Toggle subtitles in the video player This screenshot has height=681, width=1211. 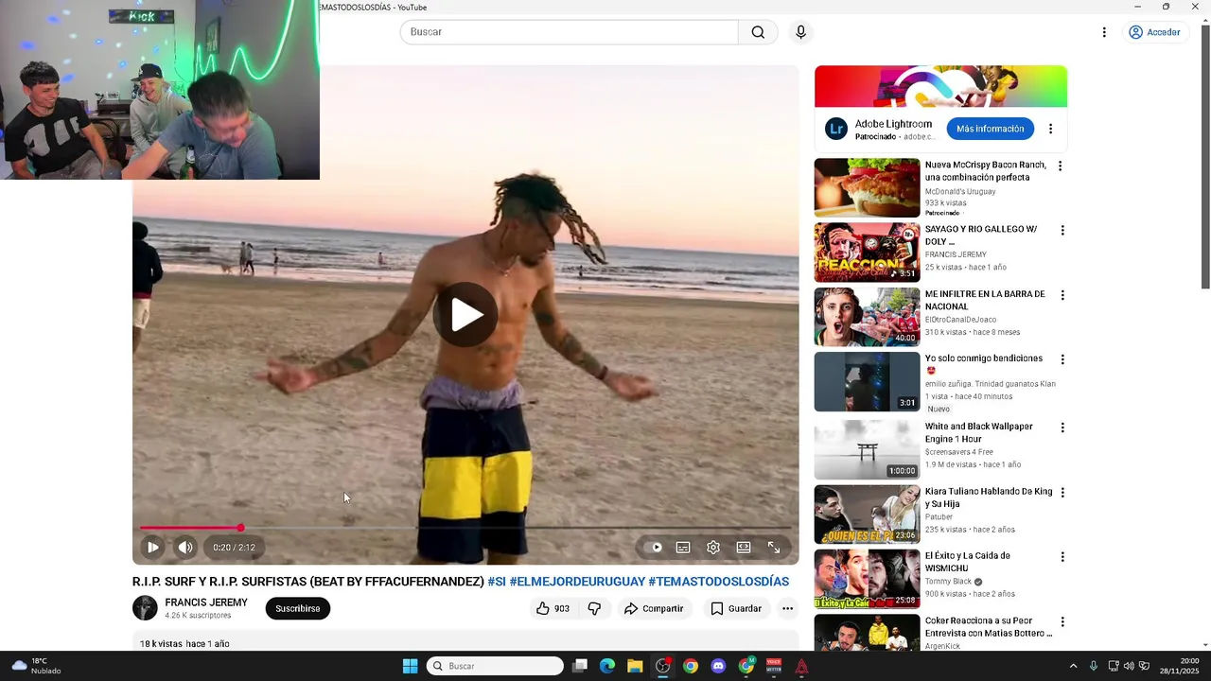tap(683, 547)
